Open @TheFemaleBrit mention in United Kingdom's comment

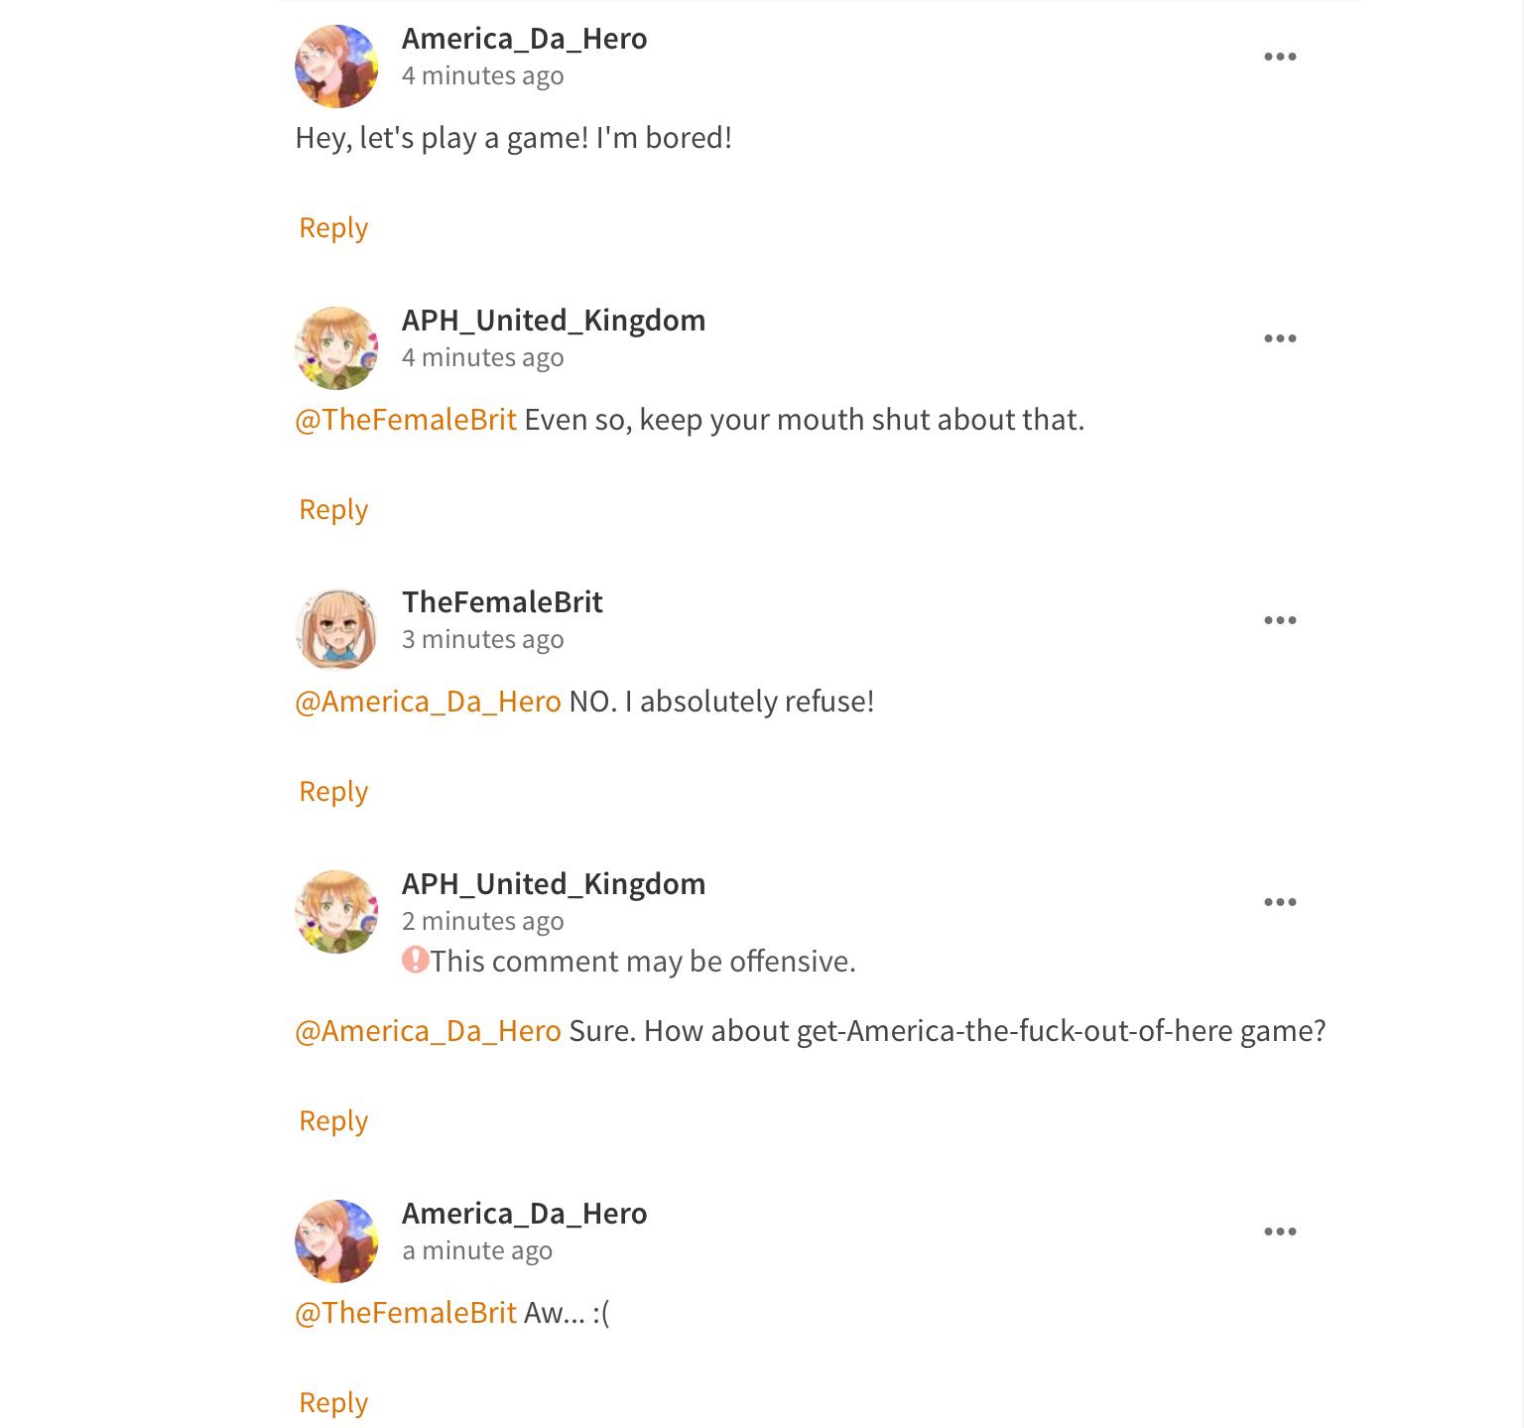pos(406,420)
